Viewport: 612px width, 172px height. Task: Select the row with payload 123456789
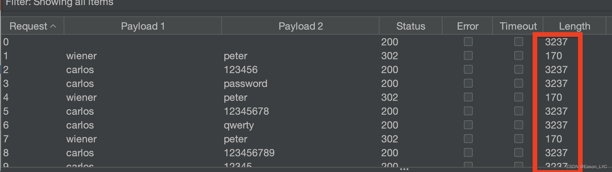pos(306,153)
